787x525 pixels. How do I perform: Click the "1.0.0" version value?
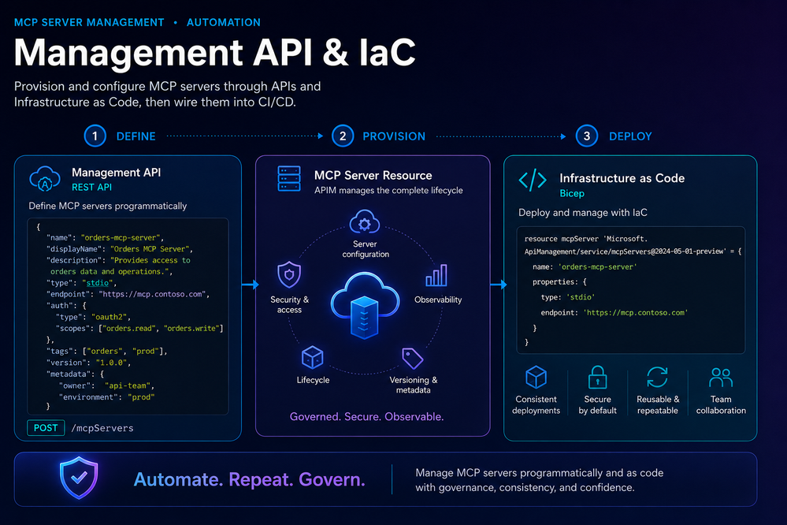coord(111,363)
